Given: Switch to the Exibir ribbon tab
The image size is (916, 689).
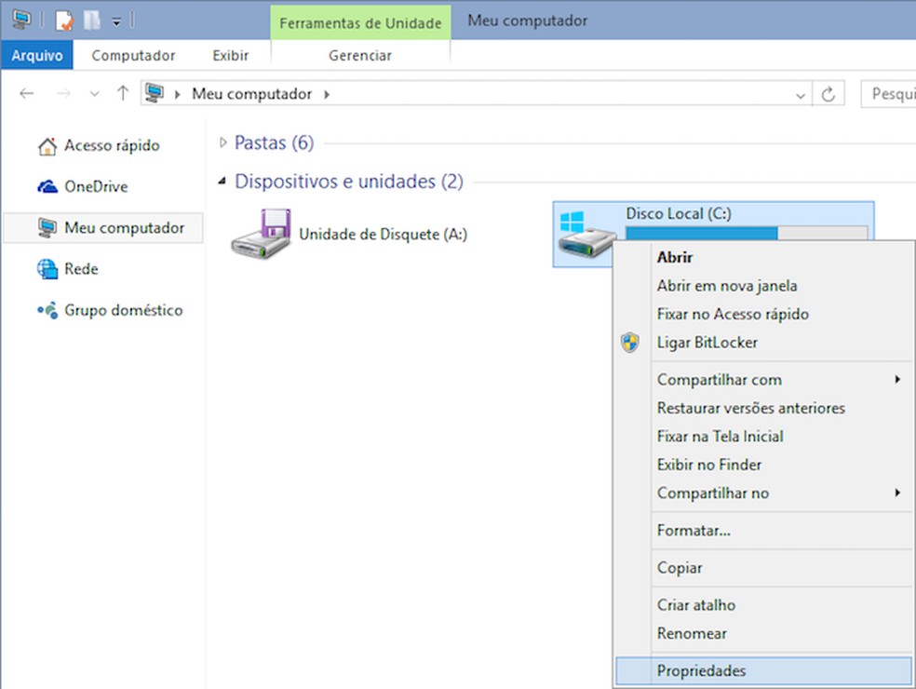Looking at the screenshot, I should tap(231, 55).
